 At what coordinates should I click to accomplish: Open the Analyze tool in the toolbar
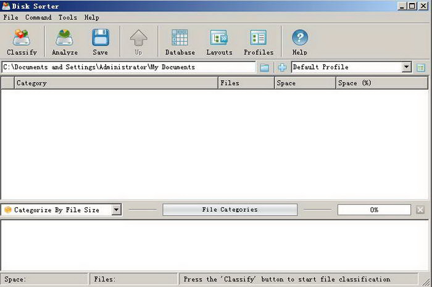[64, 42]
